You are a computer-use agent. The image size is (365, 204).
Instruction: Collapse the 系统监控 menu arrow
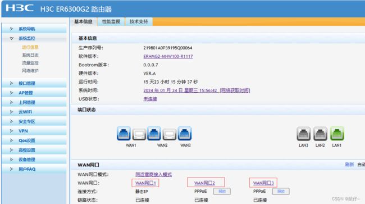(x=11, y=38)
